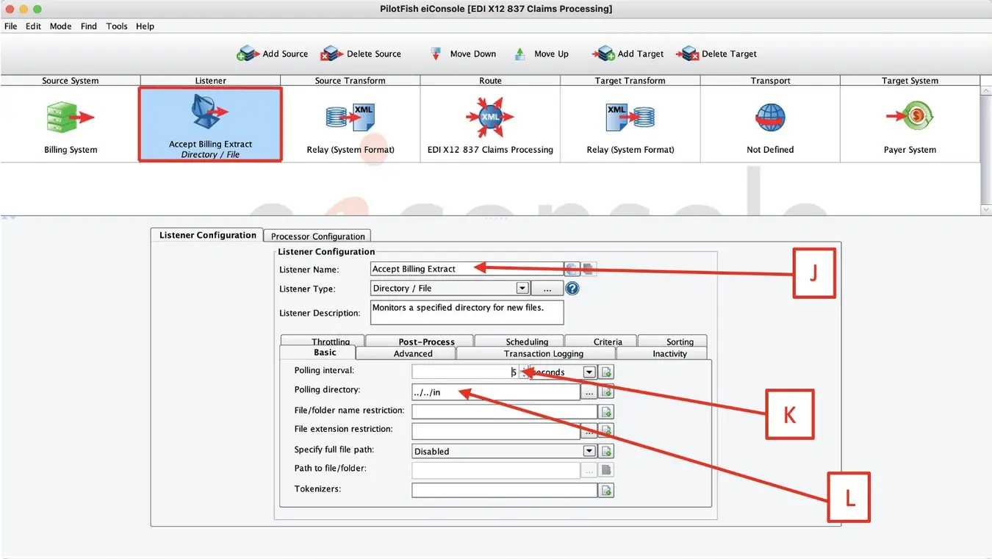
Task: Open the Specify full file path dropdown
Action: click(589, 451)
